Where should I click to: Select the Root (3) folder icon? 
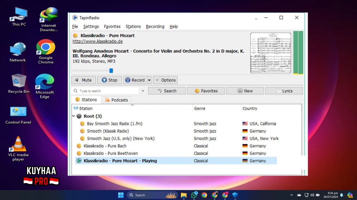pyautogui.click(x=79, y=116)
